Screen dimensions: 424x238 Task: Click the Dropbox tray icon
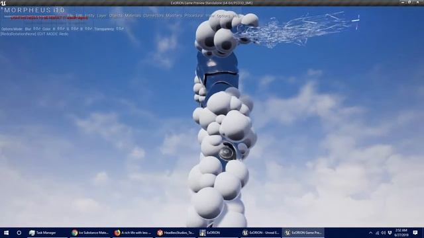tap(390, 233)
